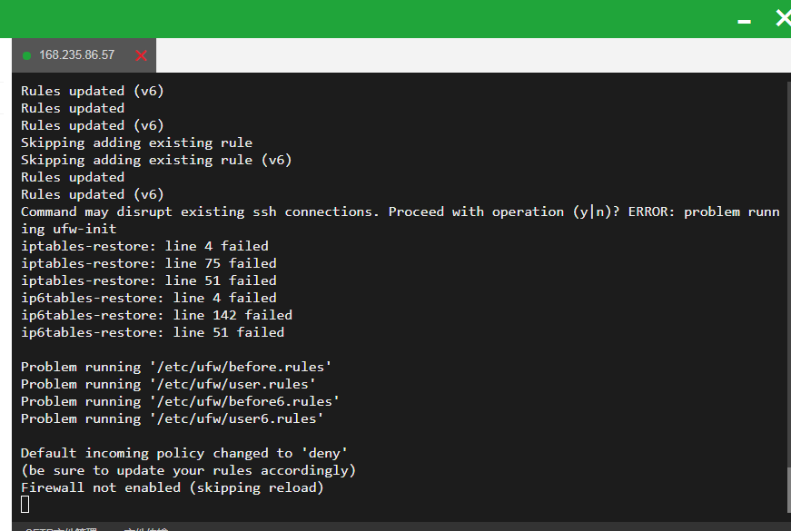Close the 168.235.86.57 session tab
Viewport: 791px width, 531px height.
coord(142,55)
